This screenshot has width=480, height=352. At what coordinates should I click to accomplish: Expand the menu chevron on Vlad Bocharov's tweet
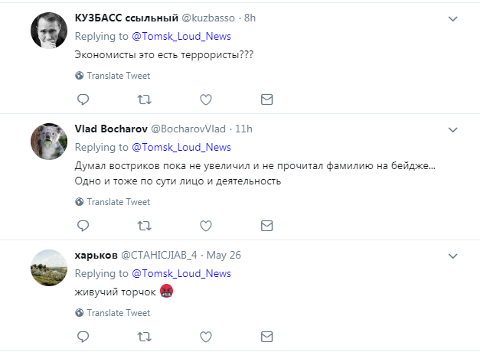[452, 129]
